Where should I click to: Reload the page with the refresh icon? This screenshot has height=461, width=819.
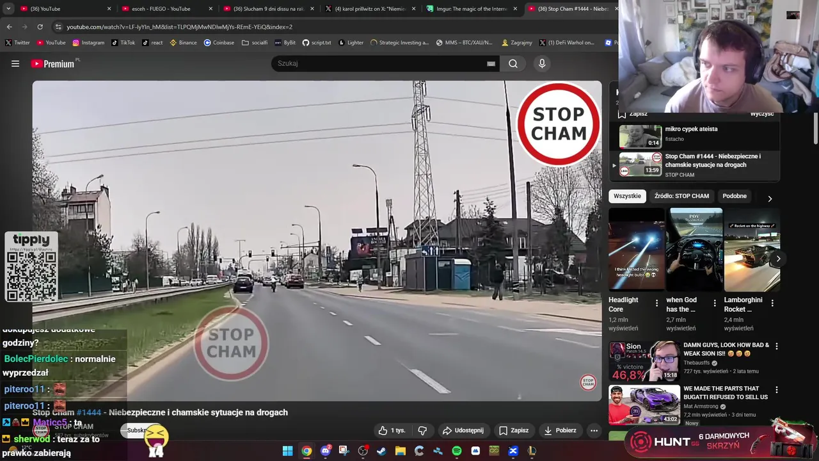pyautogui.click(x=40, y=27)
